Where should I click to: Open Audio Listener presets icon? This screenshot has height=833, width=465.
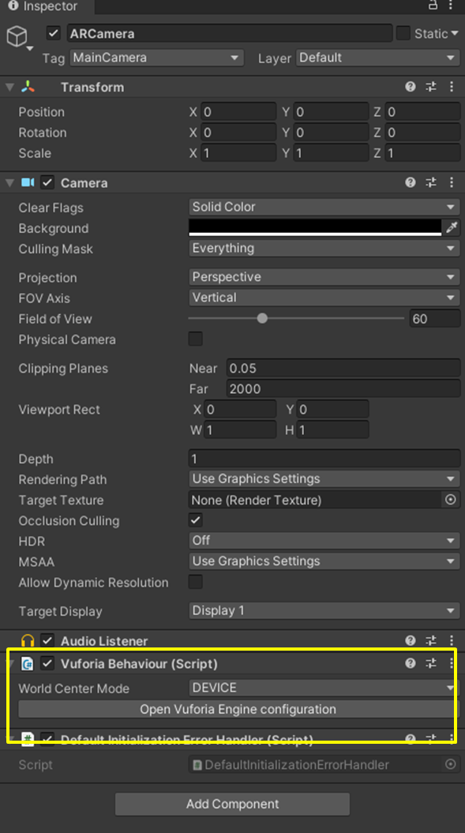[x=431, y=640]
